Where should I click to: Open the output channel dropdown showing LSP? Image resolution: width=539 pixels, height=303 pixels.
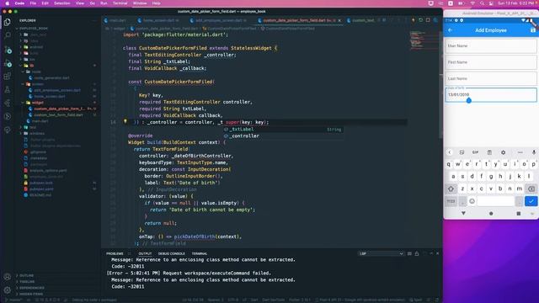(x=381, y=253)
